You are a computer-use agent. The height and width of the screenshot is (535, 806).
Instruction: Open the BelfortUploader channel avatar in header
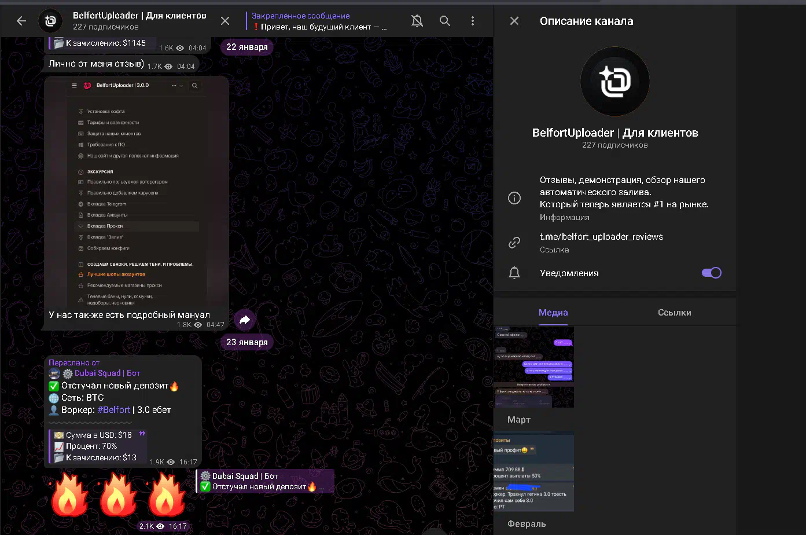pyautogui.click(x=50, y=21)
